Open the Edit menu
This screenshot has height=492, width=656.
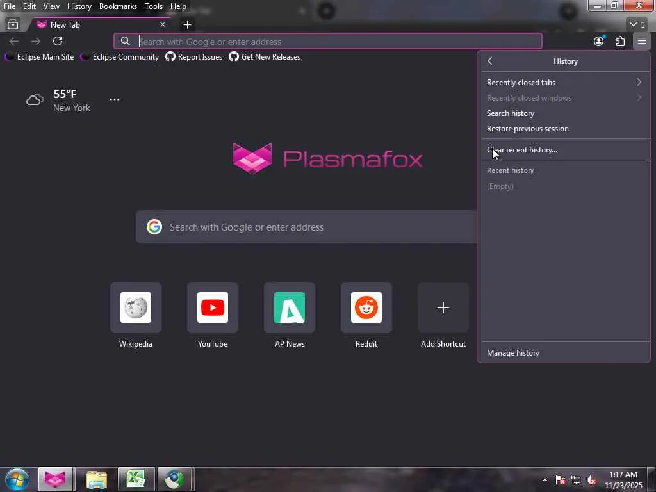pyautogui.click(x=29, y=6)
